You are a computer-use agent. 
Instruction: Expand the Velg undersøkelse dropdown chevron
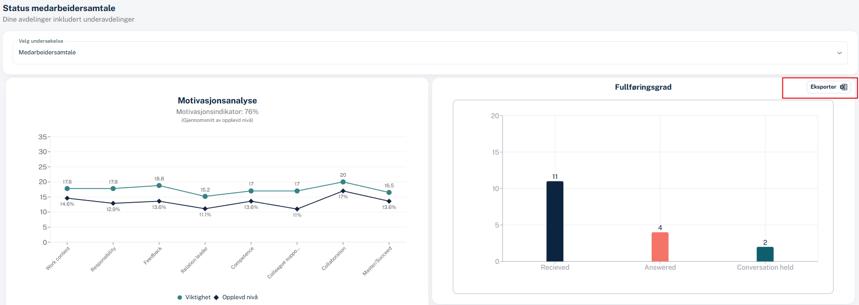839,53
